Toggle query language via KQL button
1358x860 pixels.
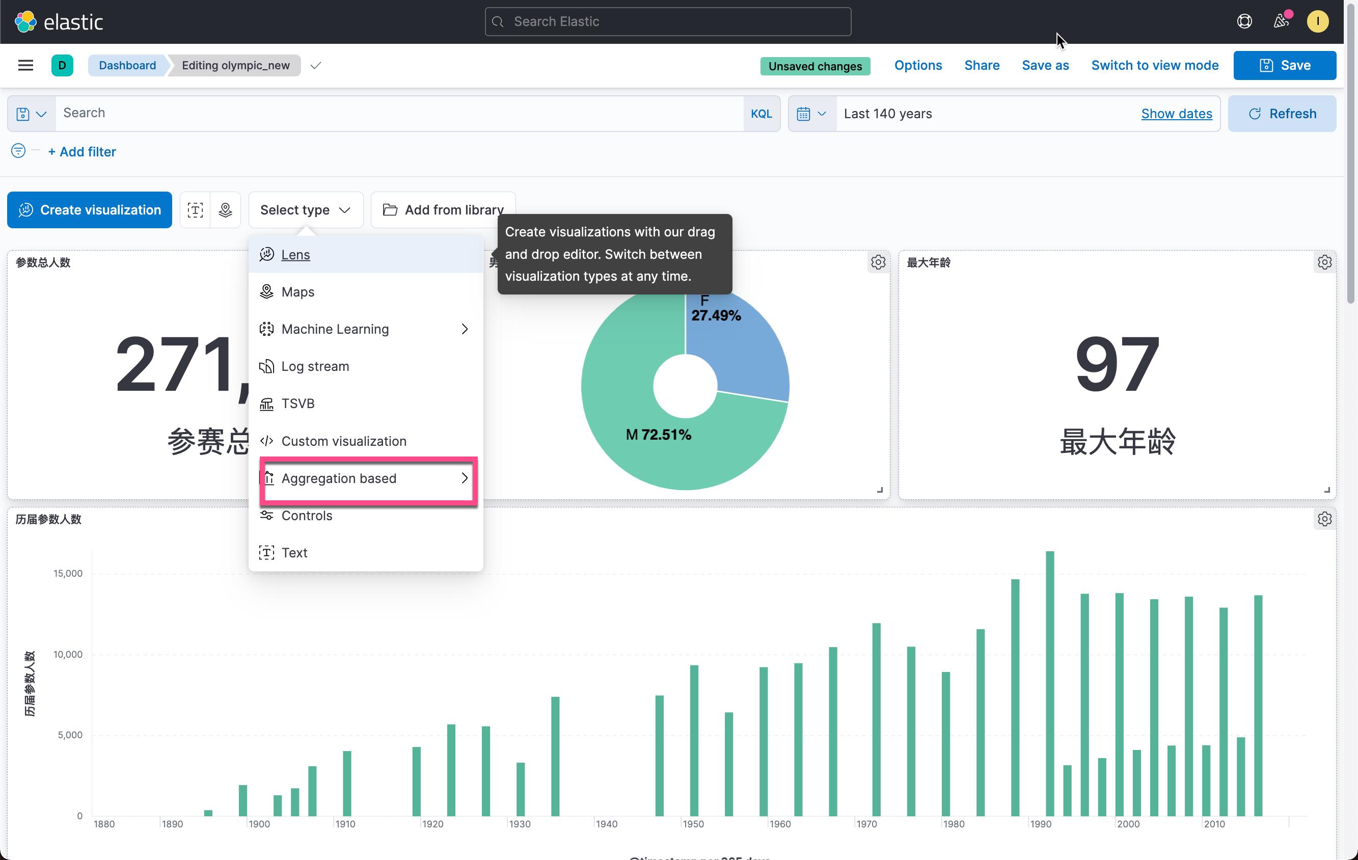[x=762, y=114]
